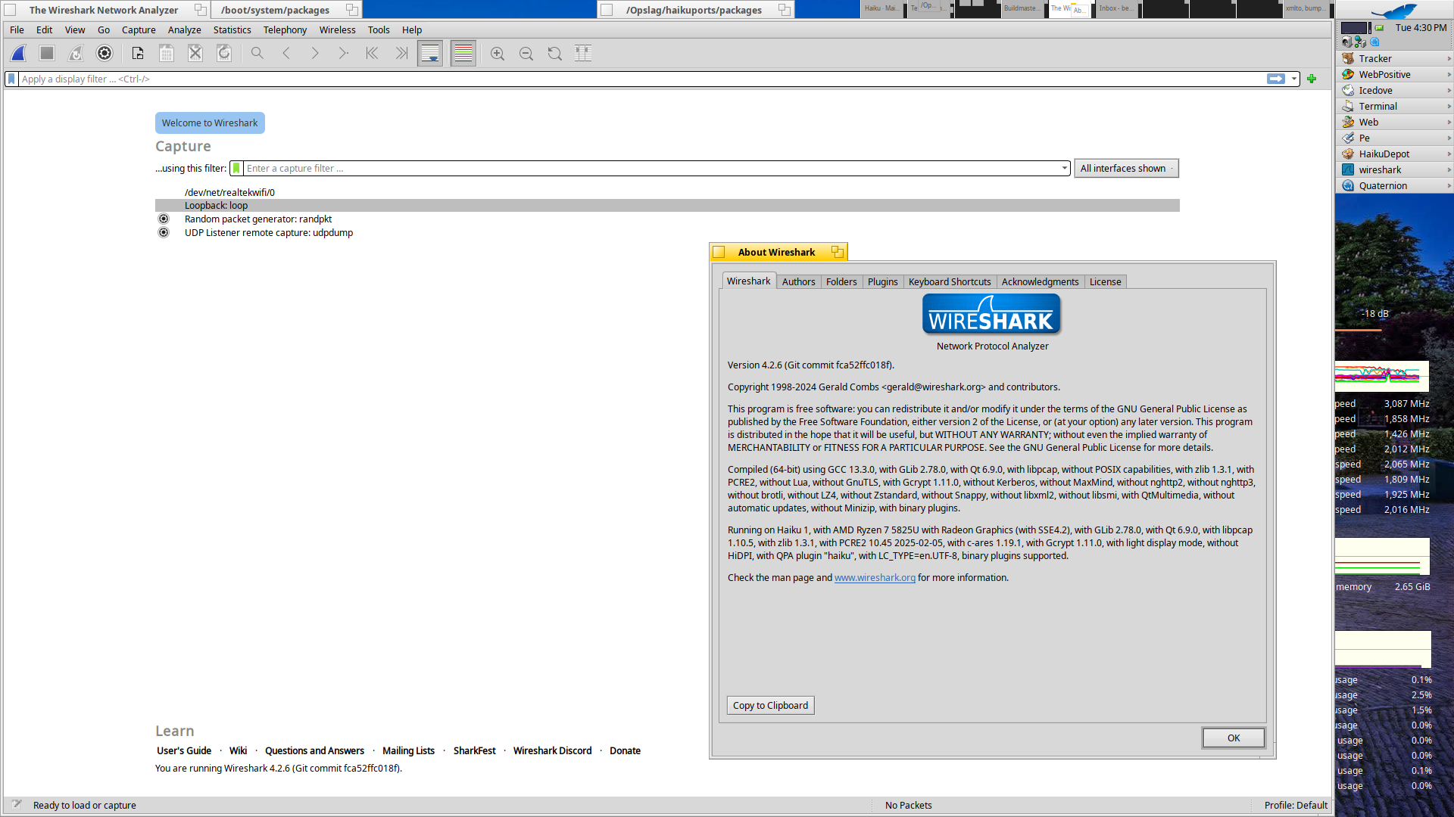Screen dimensions: 1454x817
Task: Click the capture filter bookmark icon
Action: 236,168
